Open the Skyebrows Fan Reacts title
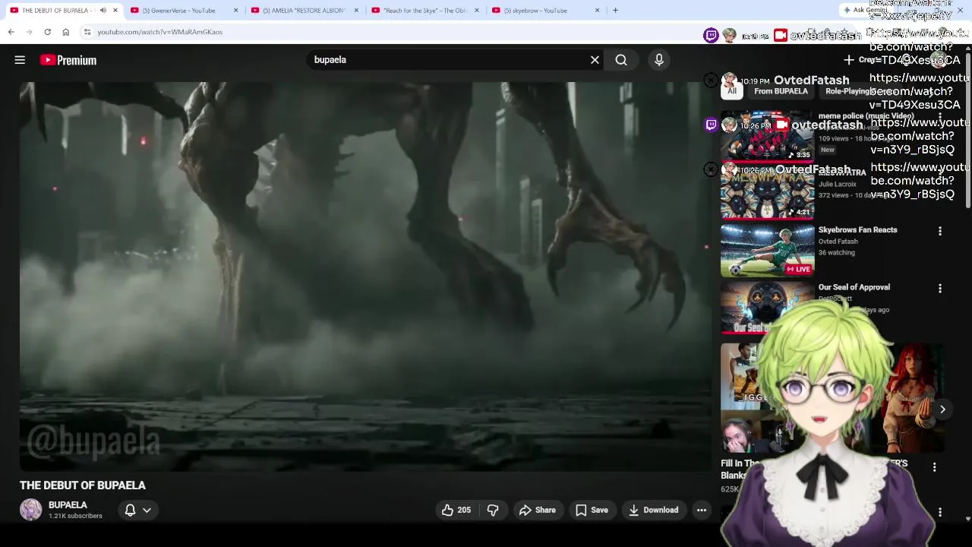This screenshot has width=972, height=547. tap(857, 229)
